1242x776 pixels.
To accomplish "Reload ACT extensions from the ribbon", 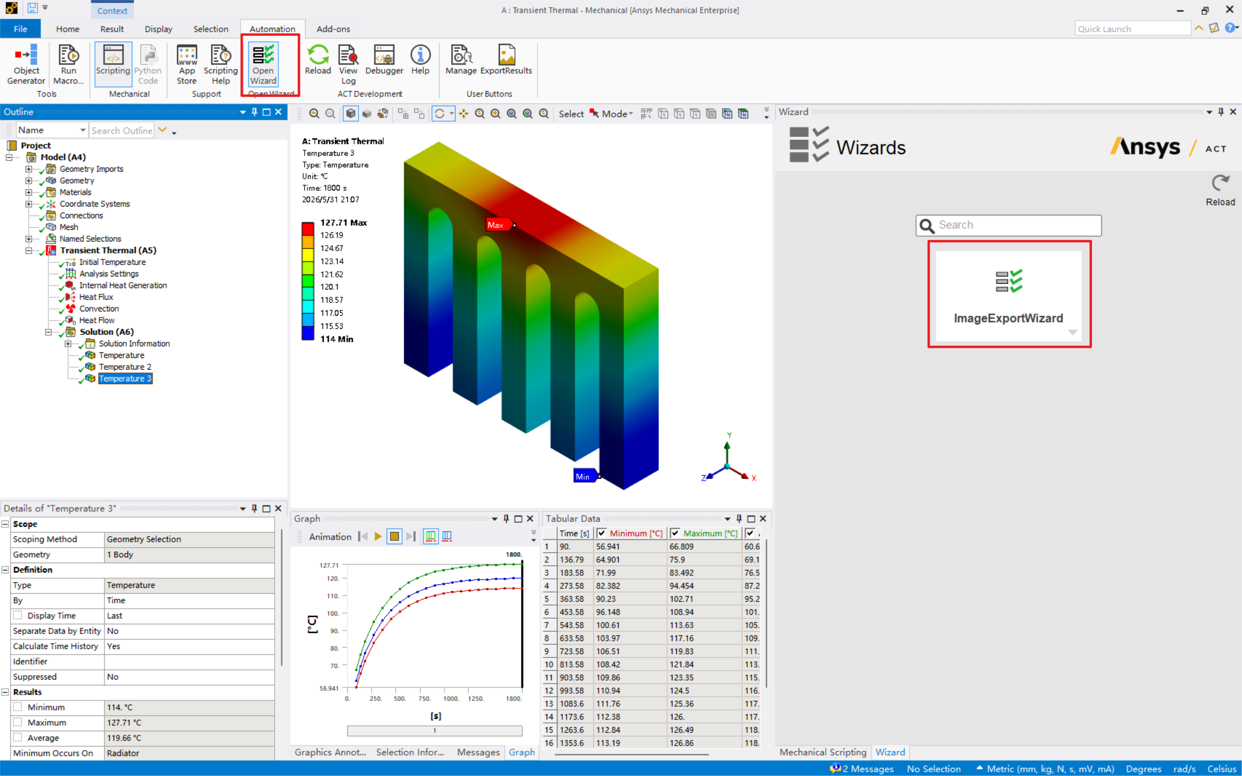I will click(x=318, y=60).
